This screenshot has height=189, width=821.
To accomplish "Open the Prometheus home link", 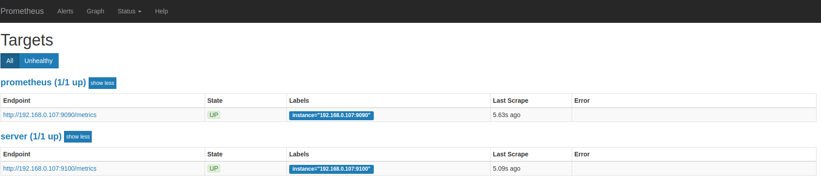I will pyautogui.click(x=22, y=11).
